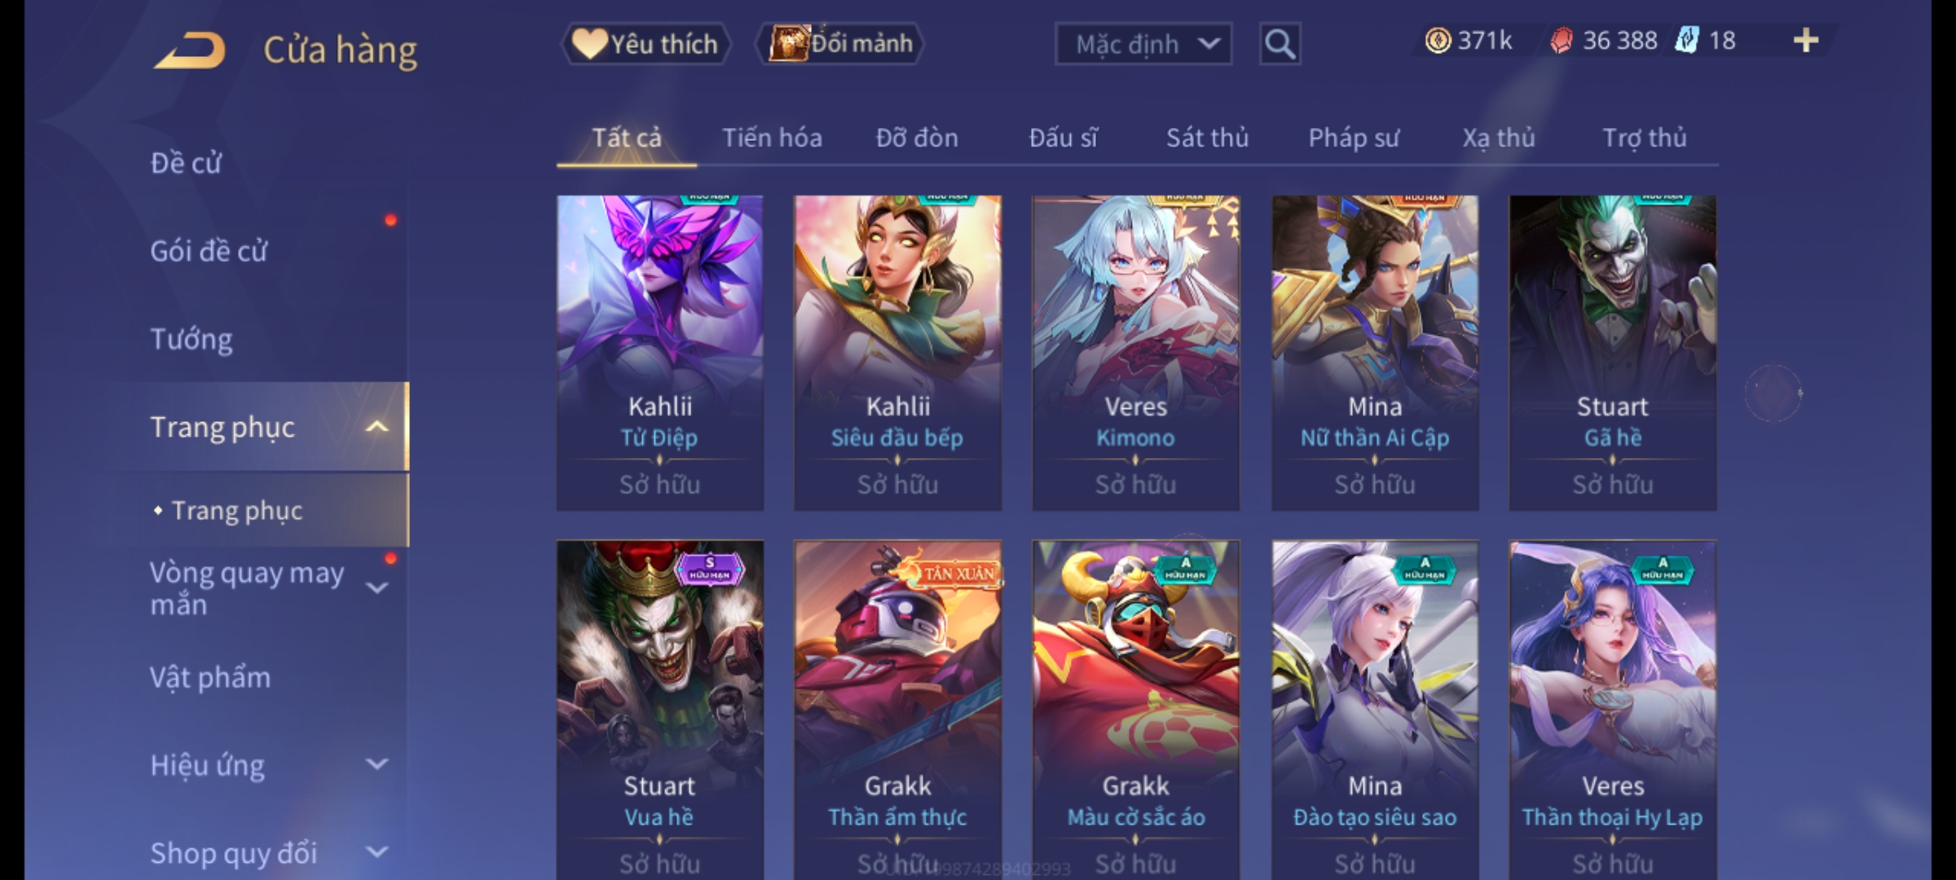Viewport: 1956px width, 880px height.
Task: Tap the back arrow icon
Action: 189,51
